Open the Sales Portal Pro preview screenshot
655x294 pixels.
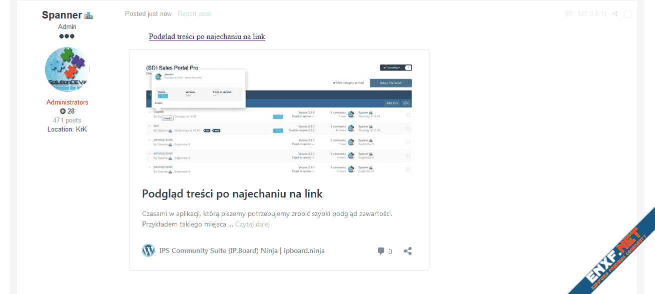[279, 116]
